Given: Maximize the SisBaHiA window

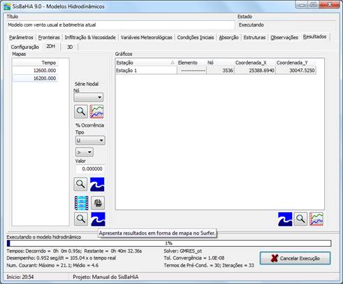Looking at the screenshot, I should tap(314, 5).
